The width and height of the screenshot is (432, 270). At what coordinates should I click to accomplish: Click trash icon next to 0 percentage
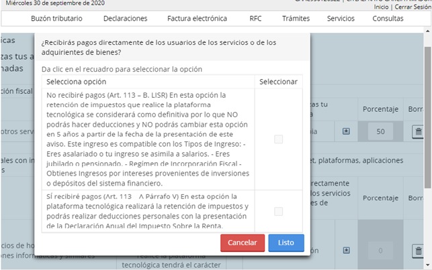tap(418, 251)
